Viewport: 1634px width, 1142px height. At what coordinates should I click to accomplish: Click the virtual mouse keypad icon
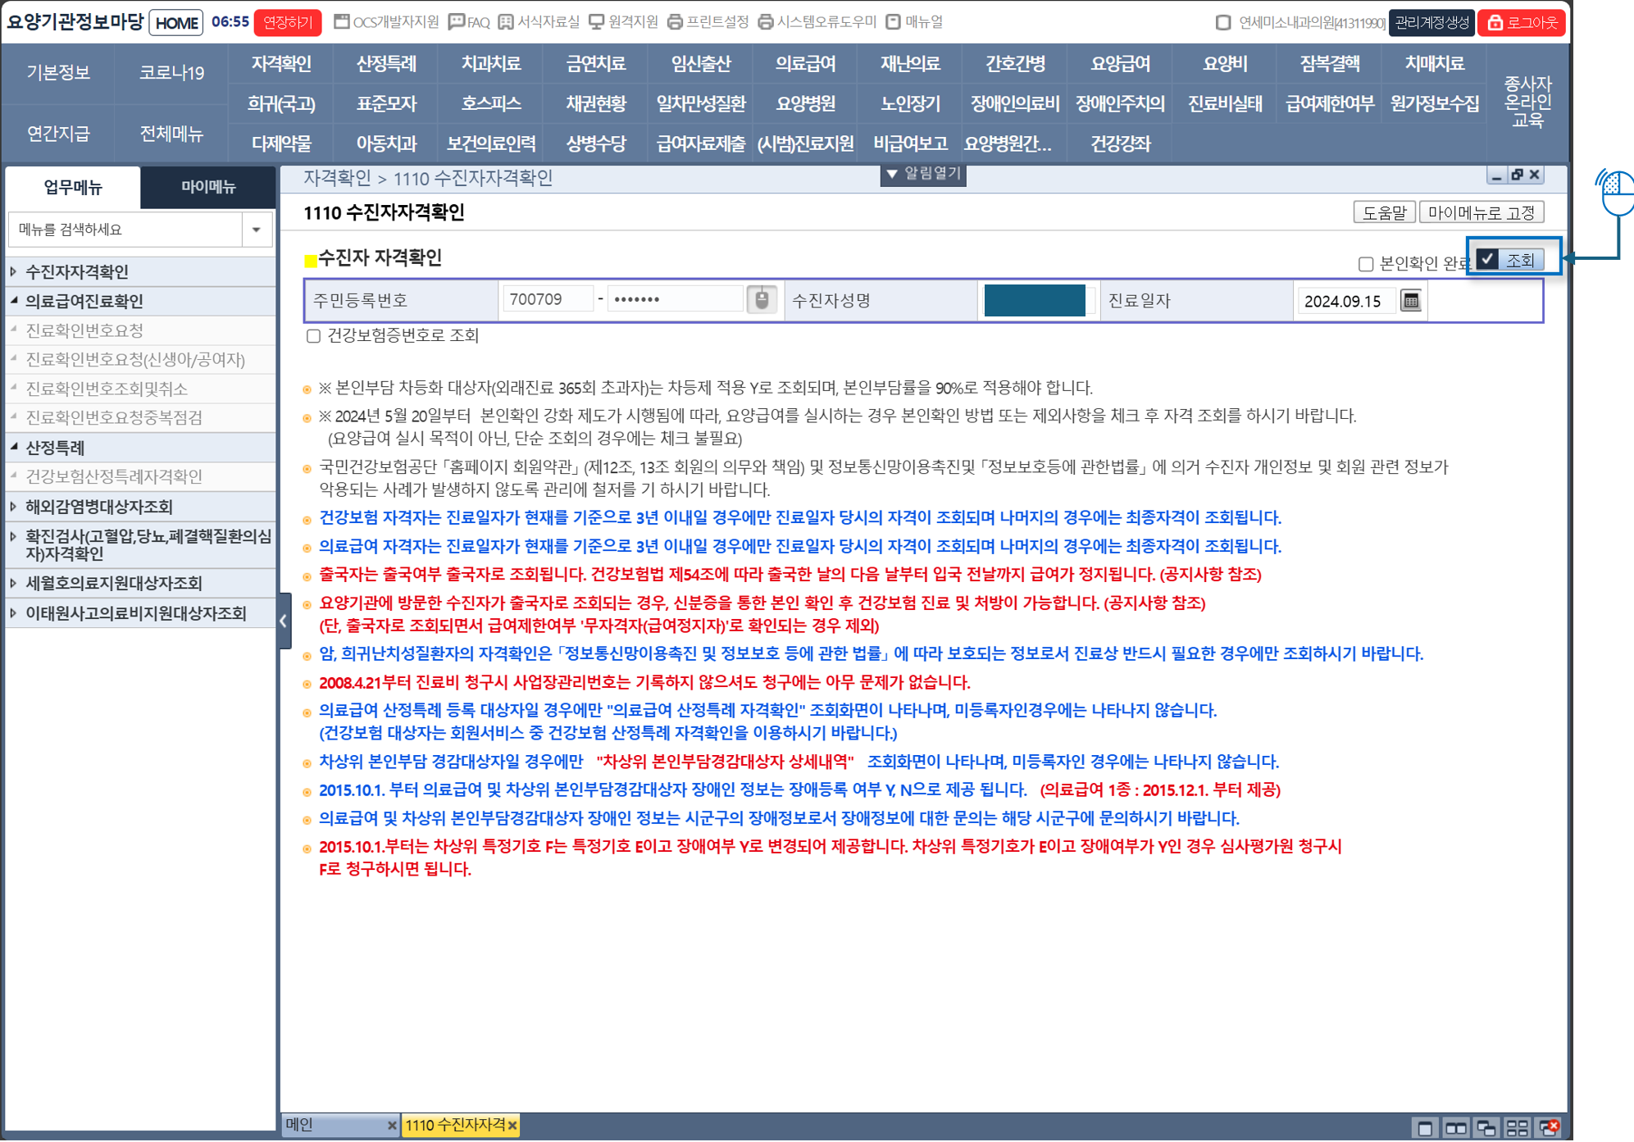762,300
